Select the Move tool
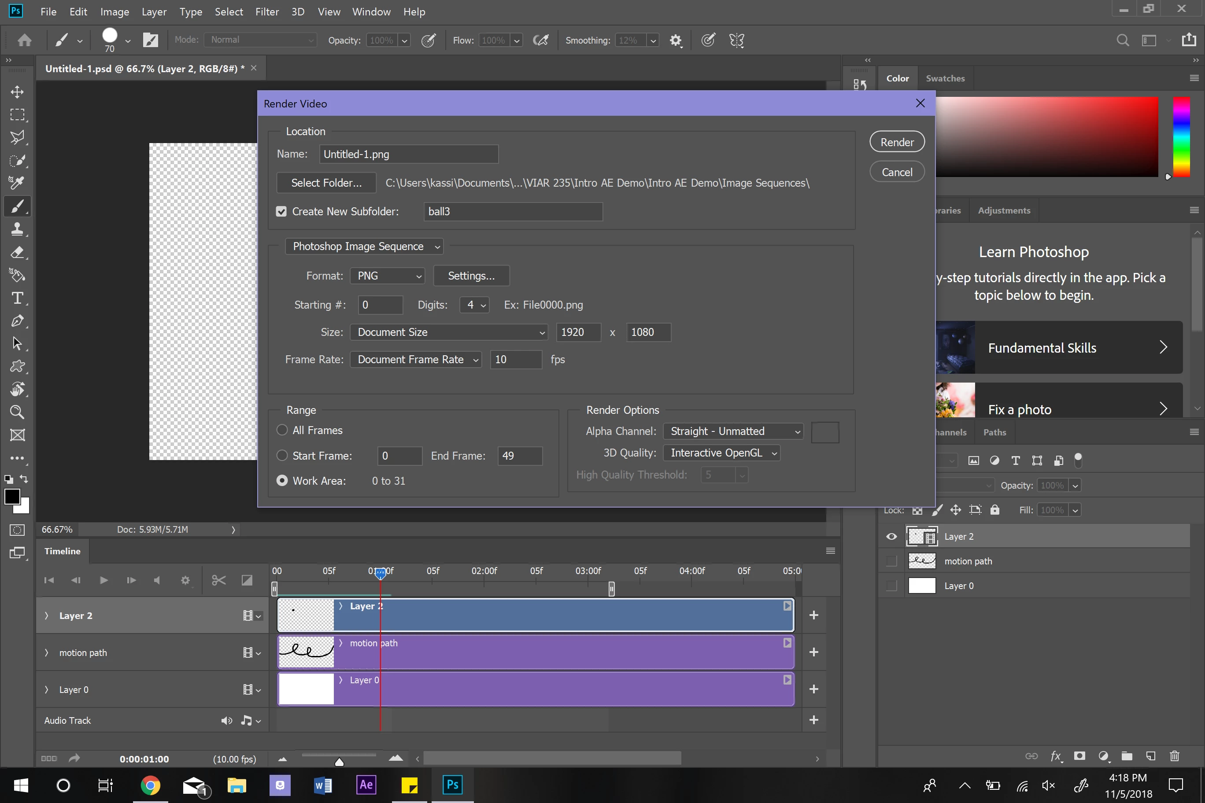The width and height of the screenshot is (1205, 803). pyautogui.click(x=17, y=92)
